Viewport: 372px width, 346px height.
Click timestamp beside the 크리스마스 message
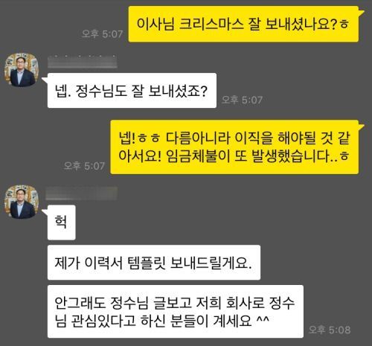[x=102, y=34]
